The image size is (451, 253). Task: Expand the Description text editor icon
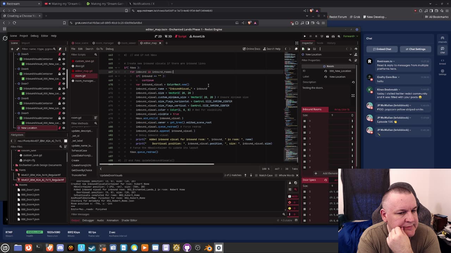(353, 96)
